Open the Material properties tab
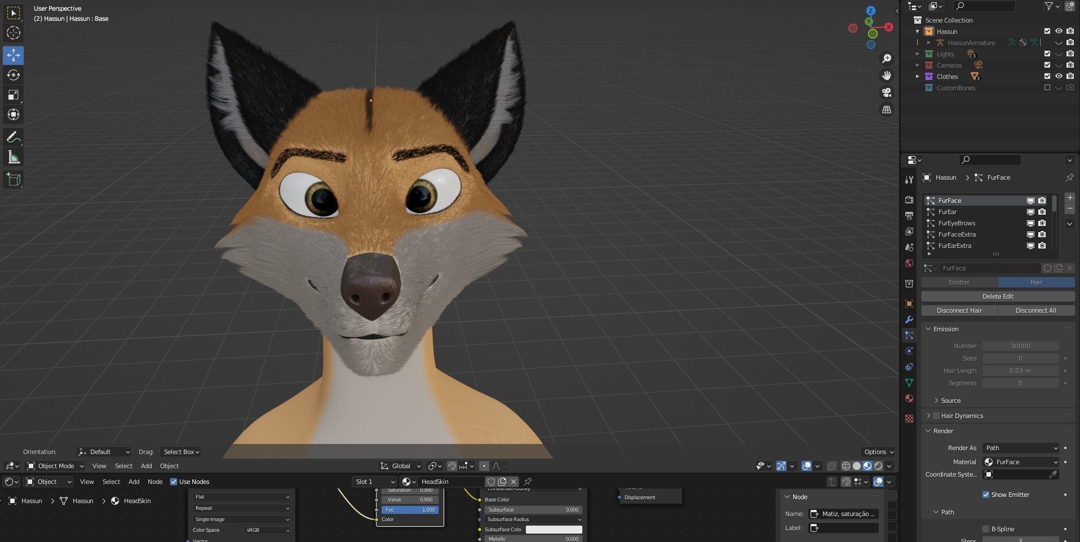The height and width of the screenshot is (542, 1080). pos(909,398)
